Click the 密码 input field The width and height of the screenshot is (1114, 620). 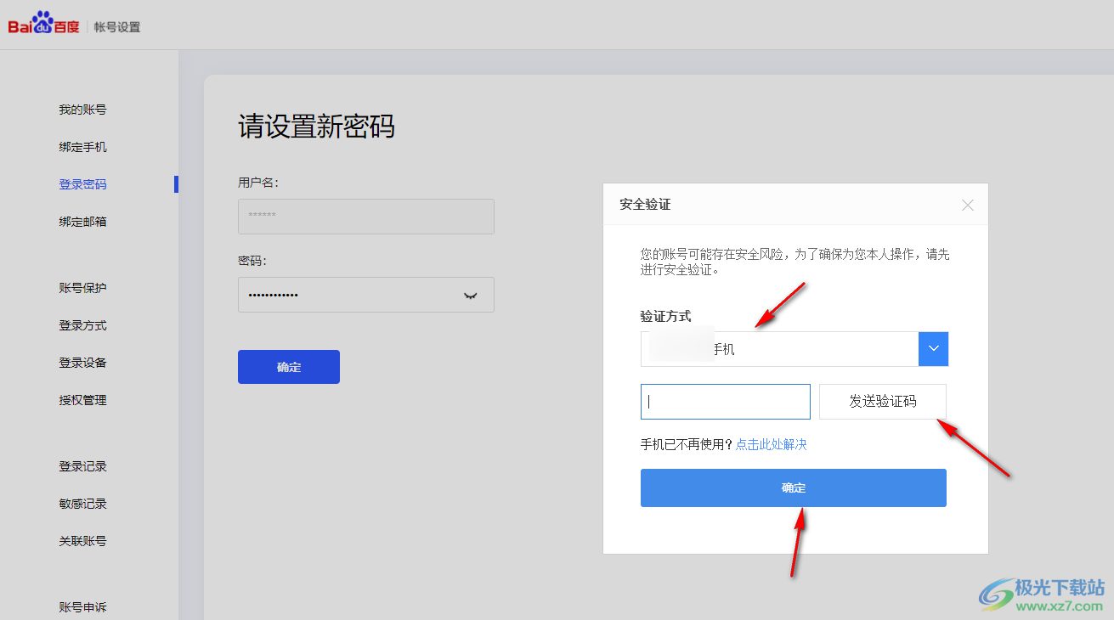pos(366,295)
